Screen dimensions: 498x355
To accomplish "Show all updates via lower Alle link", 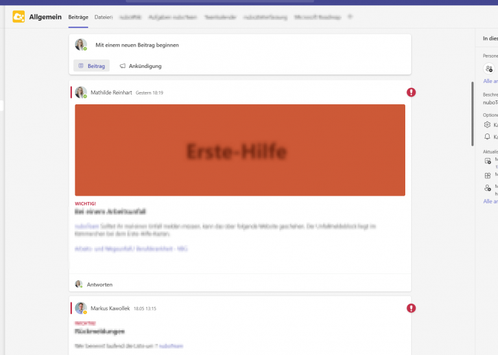I will [490, 201].
